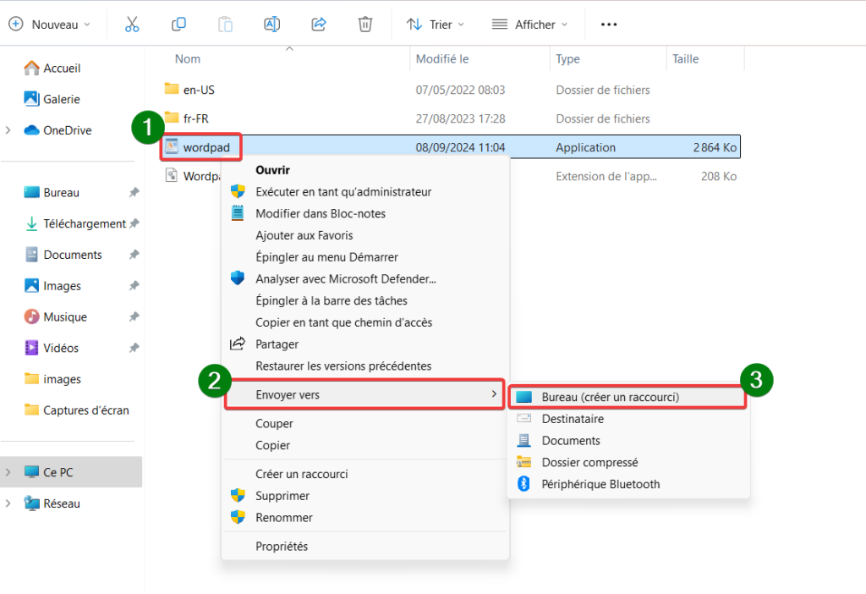
Task: Expand the Réseau tree node
Action: click(8, 503)
